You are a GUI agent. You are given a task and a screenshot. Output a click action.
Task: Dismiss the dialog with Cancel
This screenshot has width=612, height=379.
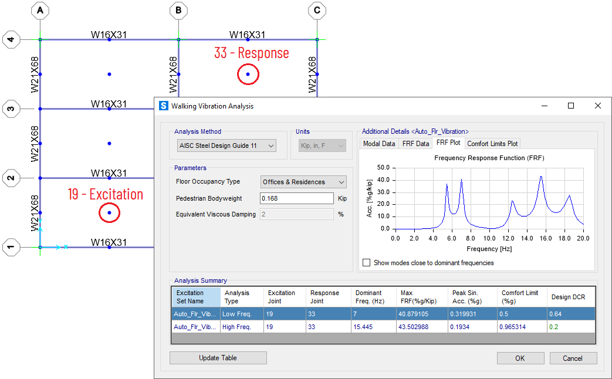pos(573,357)
